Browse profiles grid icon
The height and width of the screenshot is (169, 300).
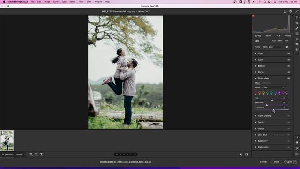(x=287, y=47)
